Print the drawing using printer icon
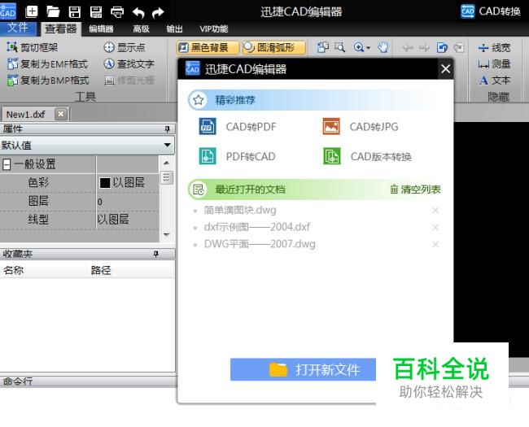The width and height of the screenshot is (529, 427). click(x=117, y=12)
